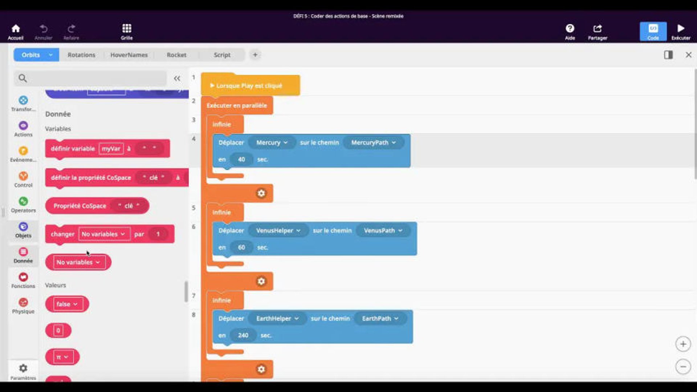Select the infinie block on line 7
Screen dimensions: 697x392
[222, 301]
